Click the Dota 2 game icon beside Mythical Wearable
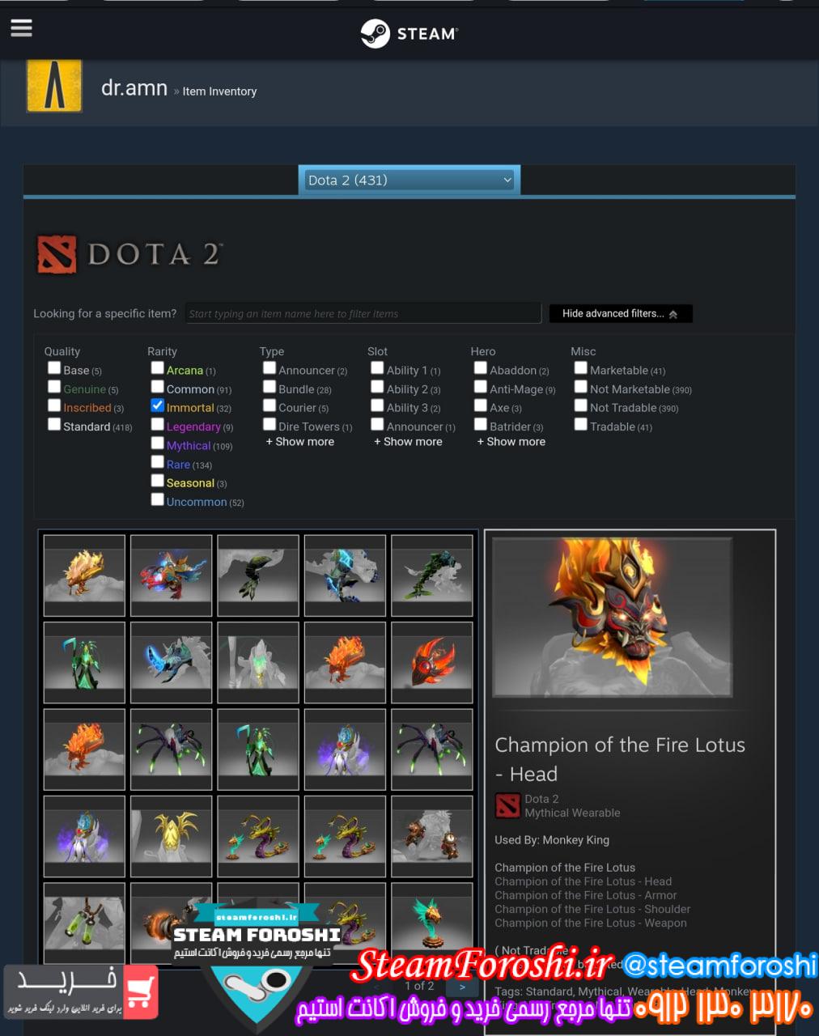 pos(507,805)
